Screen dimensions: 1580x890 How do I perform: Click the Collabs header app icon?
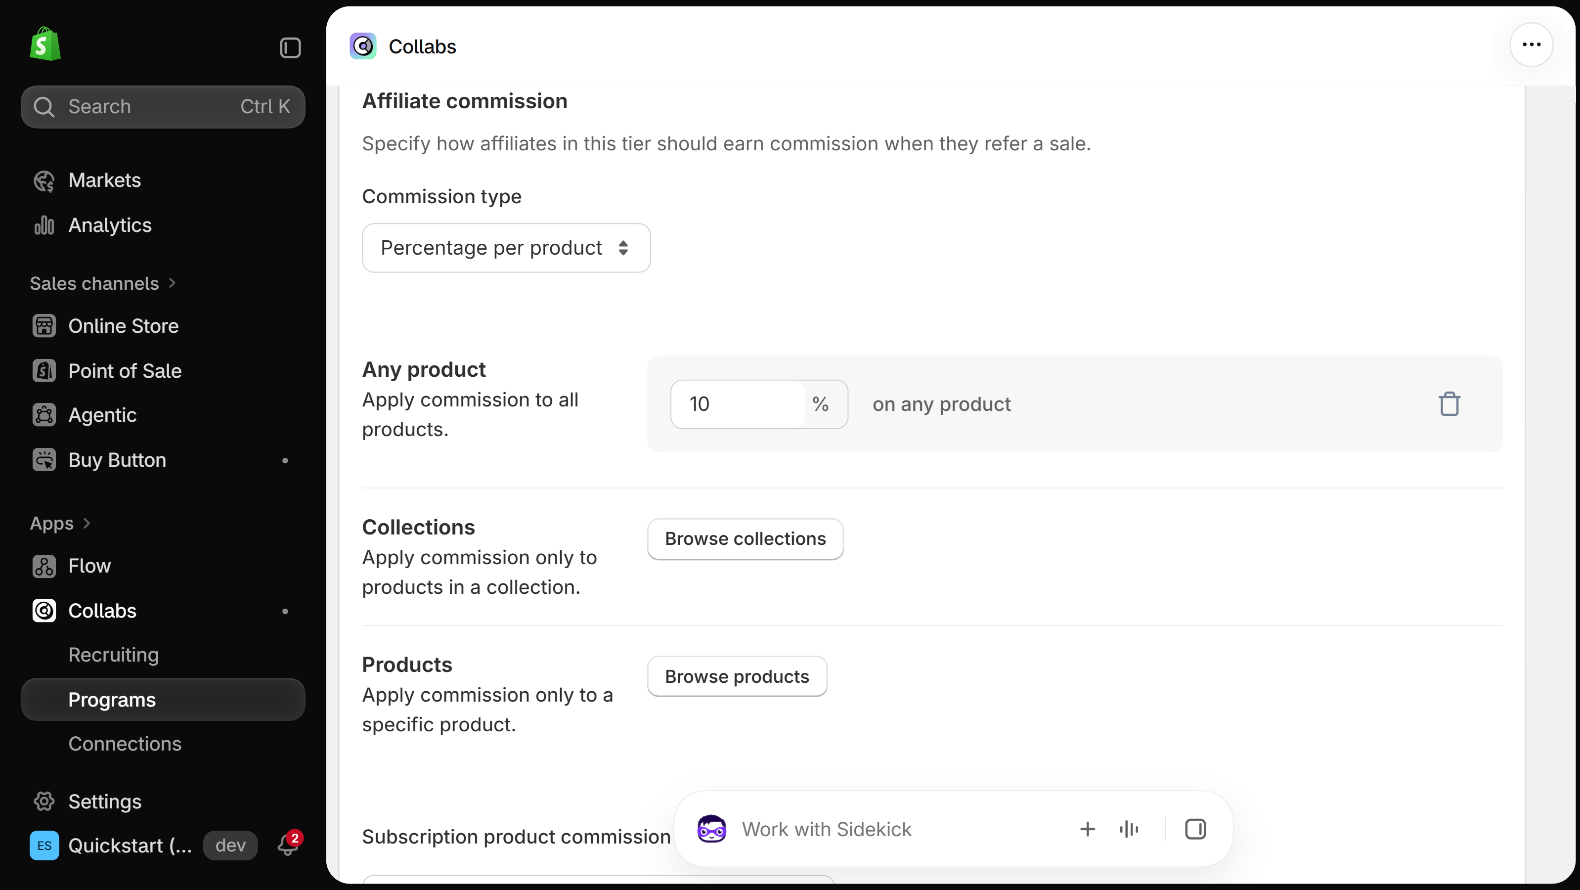click(363, 46)
